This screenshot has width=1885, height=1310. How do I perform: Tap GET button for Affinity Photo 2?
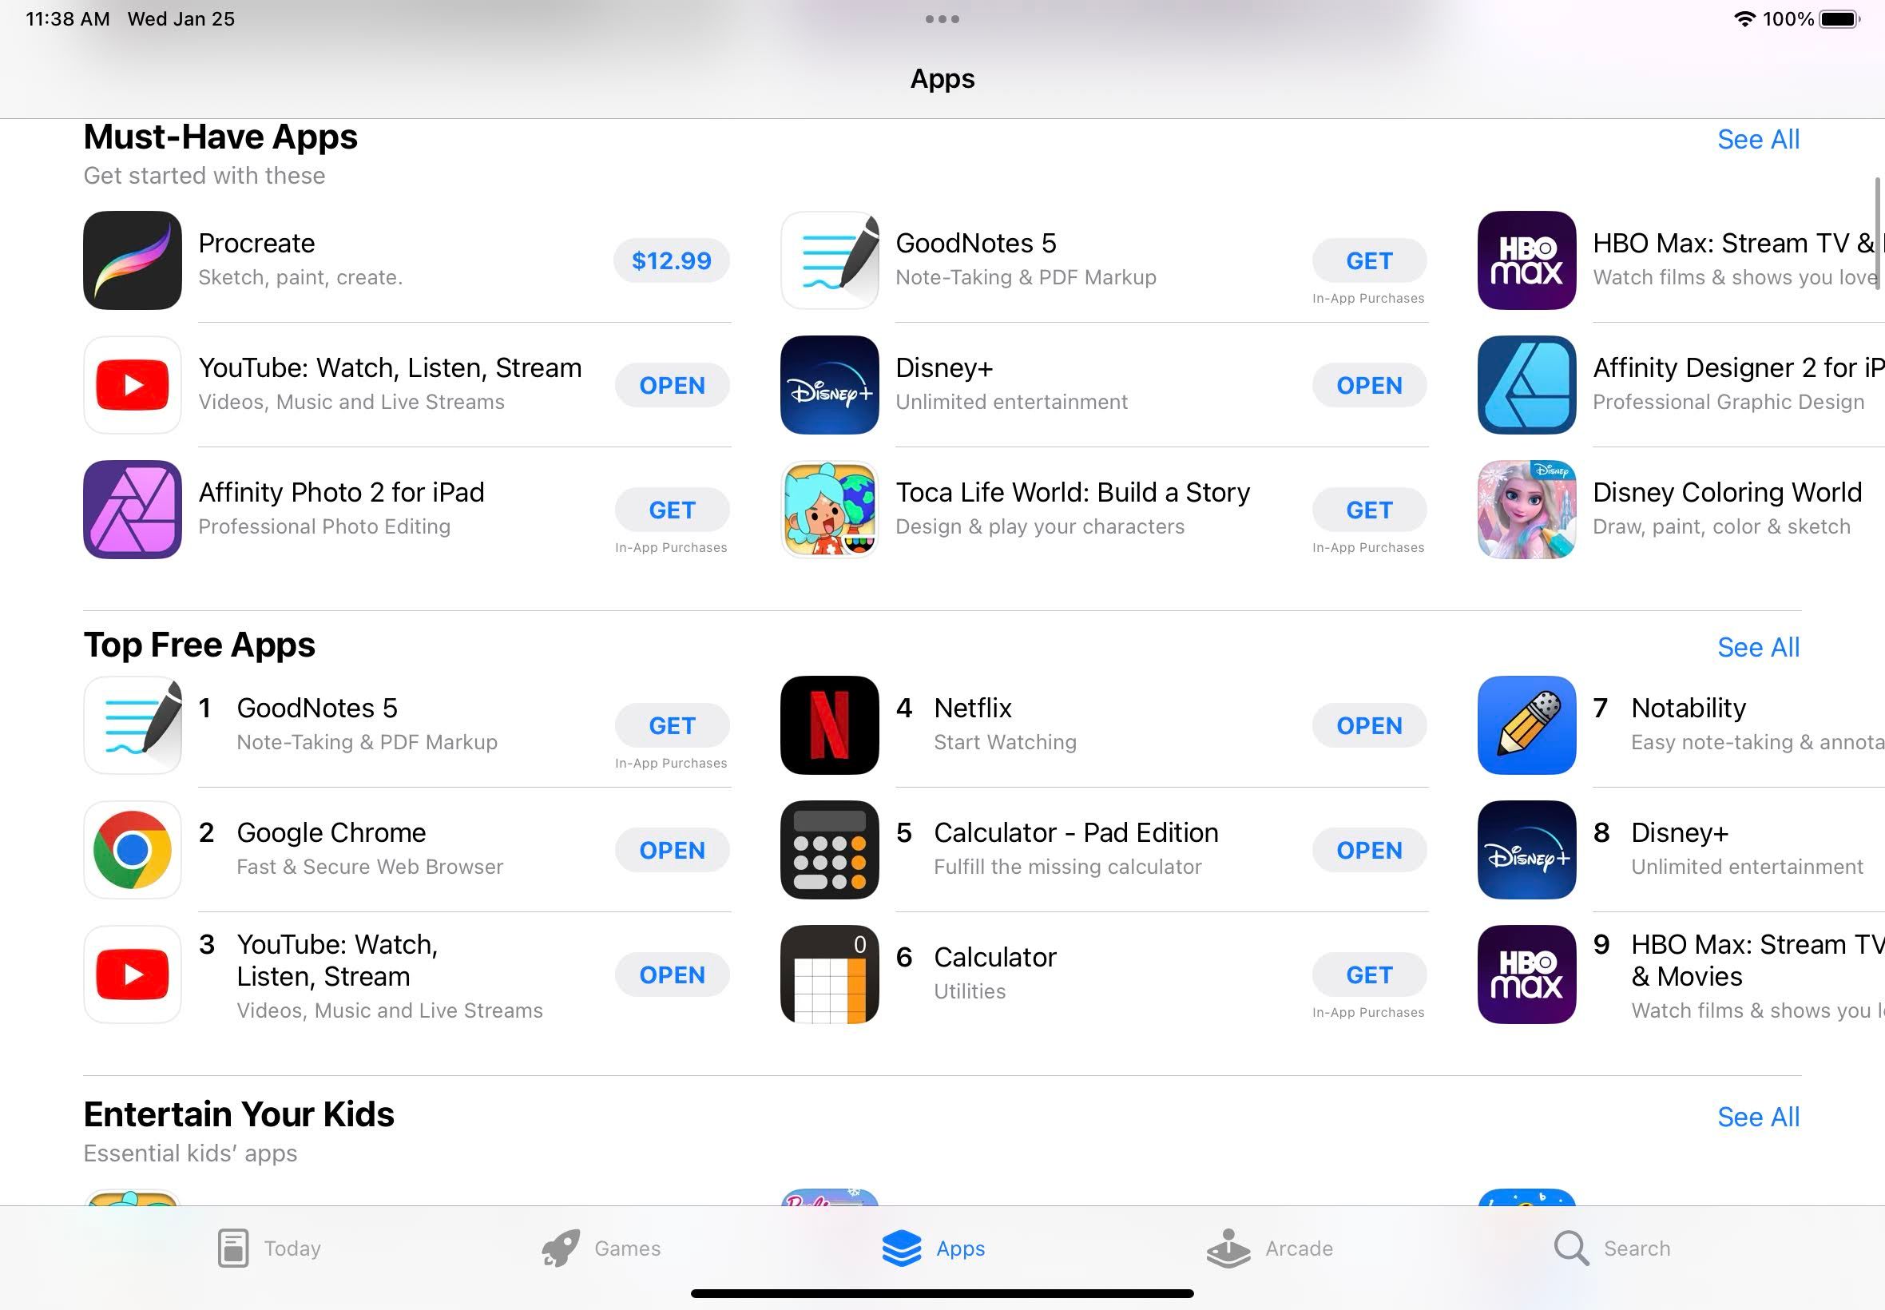tap(670, 508)
